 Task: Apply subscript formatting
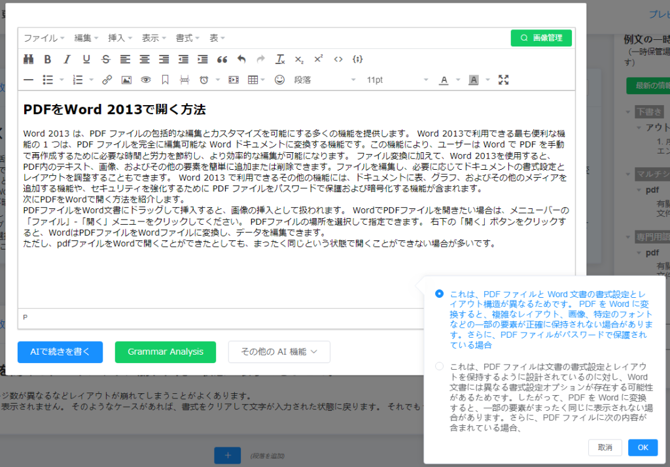tap(299, 59)
